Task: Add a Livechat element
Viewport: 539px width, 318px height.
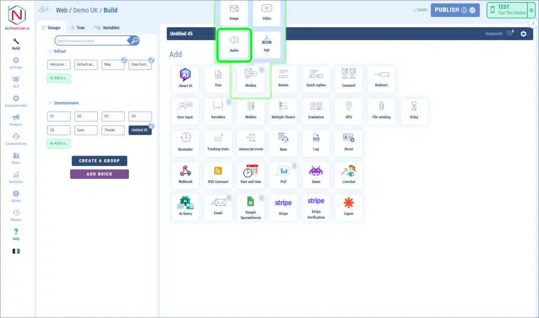Action: point(348,174)
